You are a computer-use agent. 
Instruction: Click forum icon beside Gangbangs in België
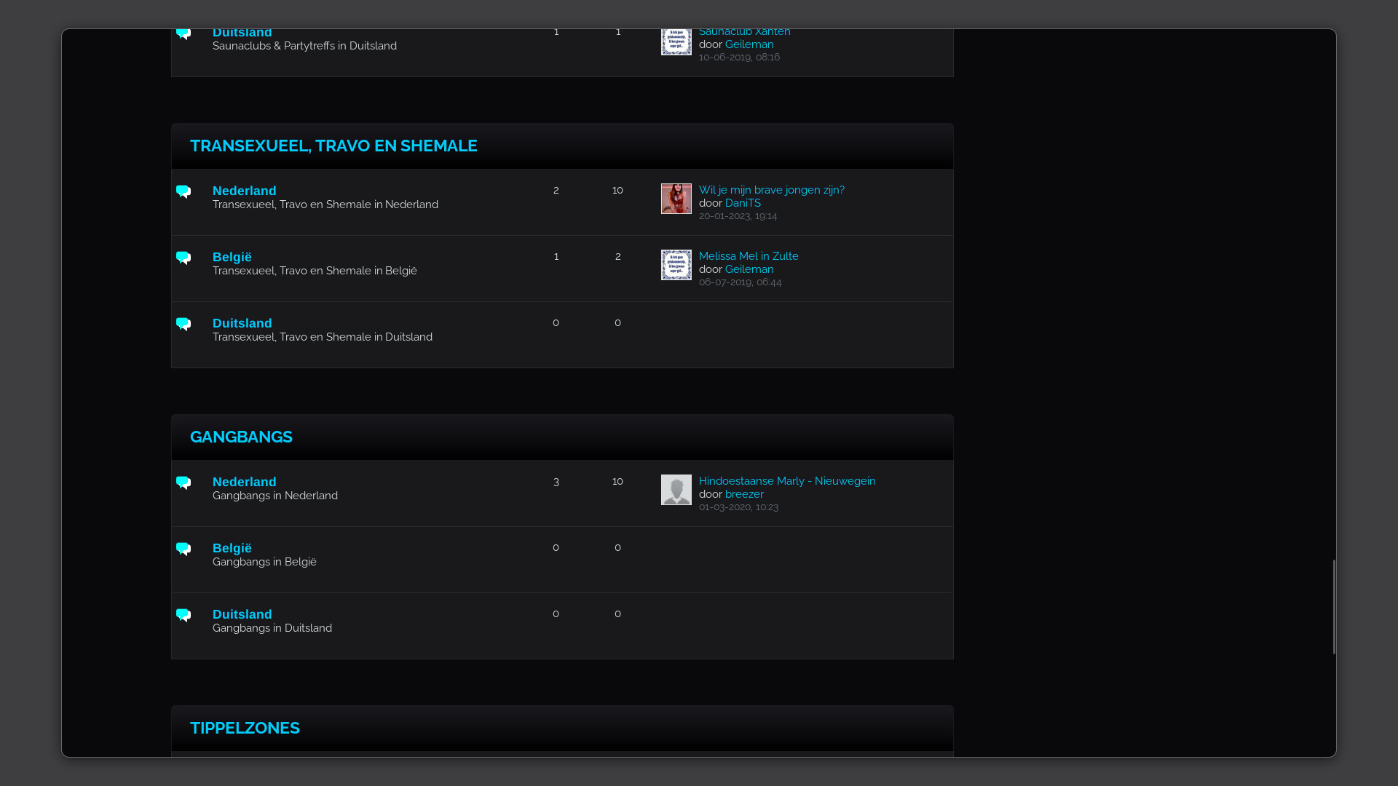pos(183,549)
